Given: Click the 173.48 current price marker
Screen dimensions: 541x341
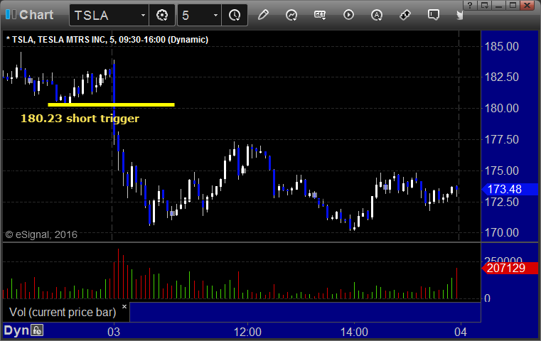Looking at the screenshot, I should point(510,189).
